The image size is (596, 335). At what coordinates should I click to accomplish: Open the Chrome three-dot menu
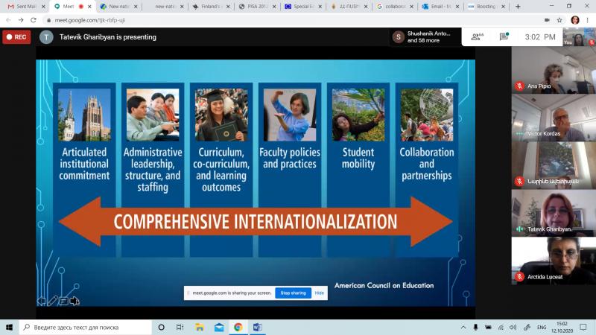pos(588,20)
